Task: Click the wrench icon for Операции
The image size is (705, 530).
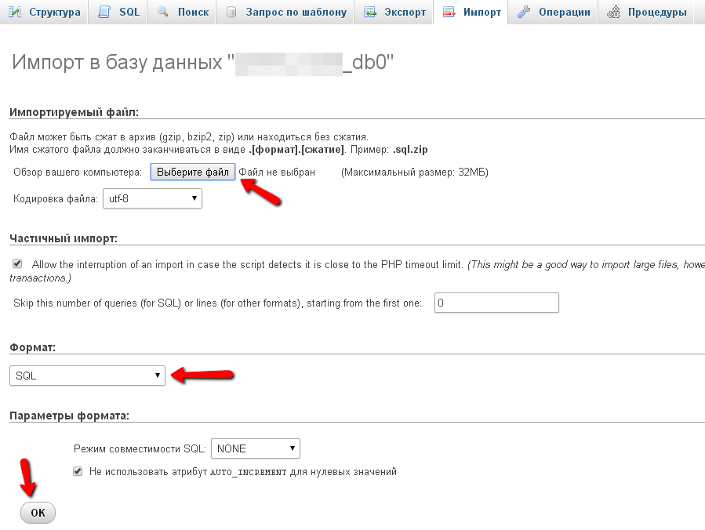Action: point(524,12)
